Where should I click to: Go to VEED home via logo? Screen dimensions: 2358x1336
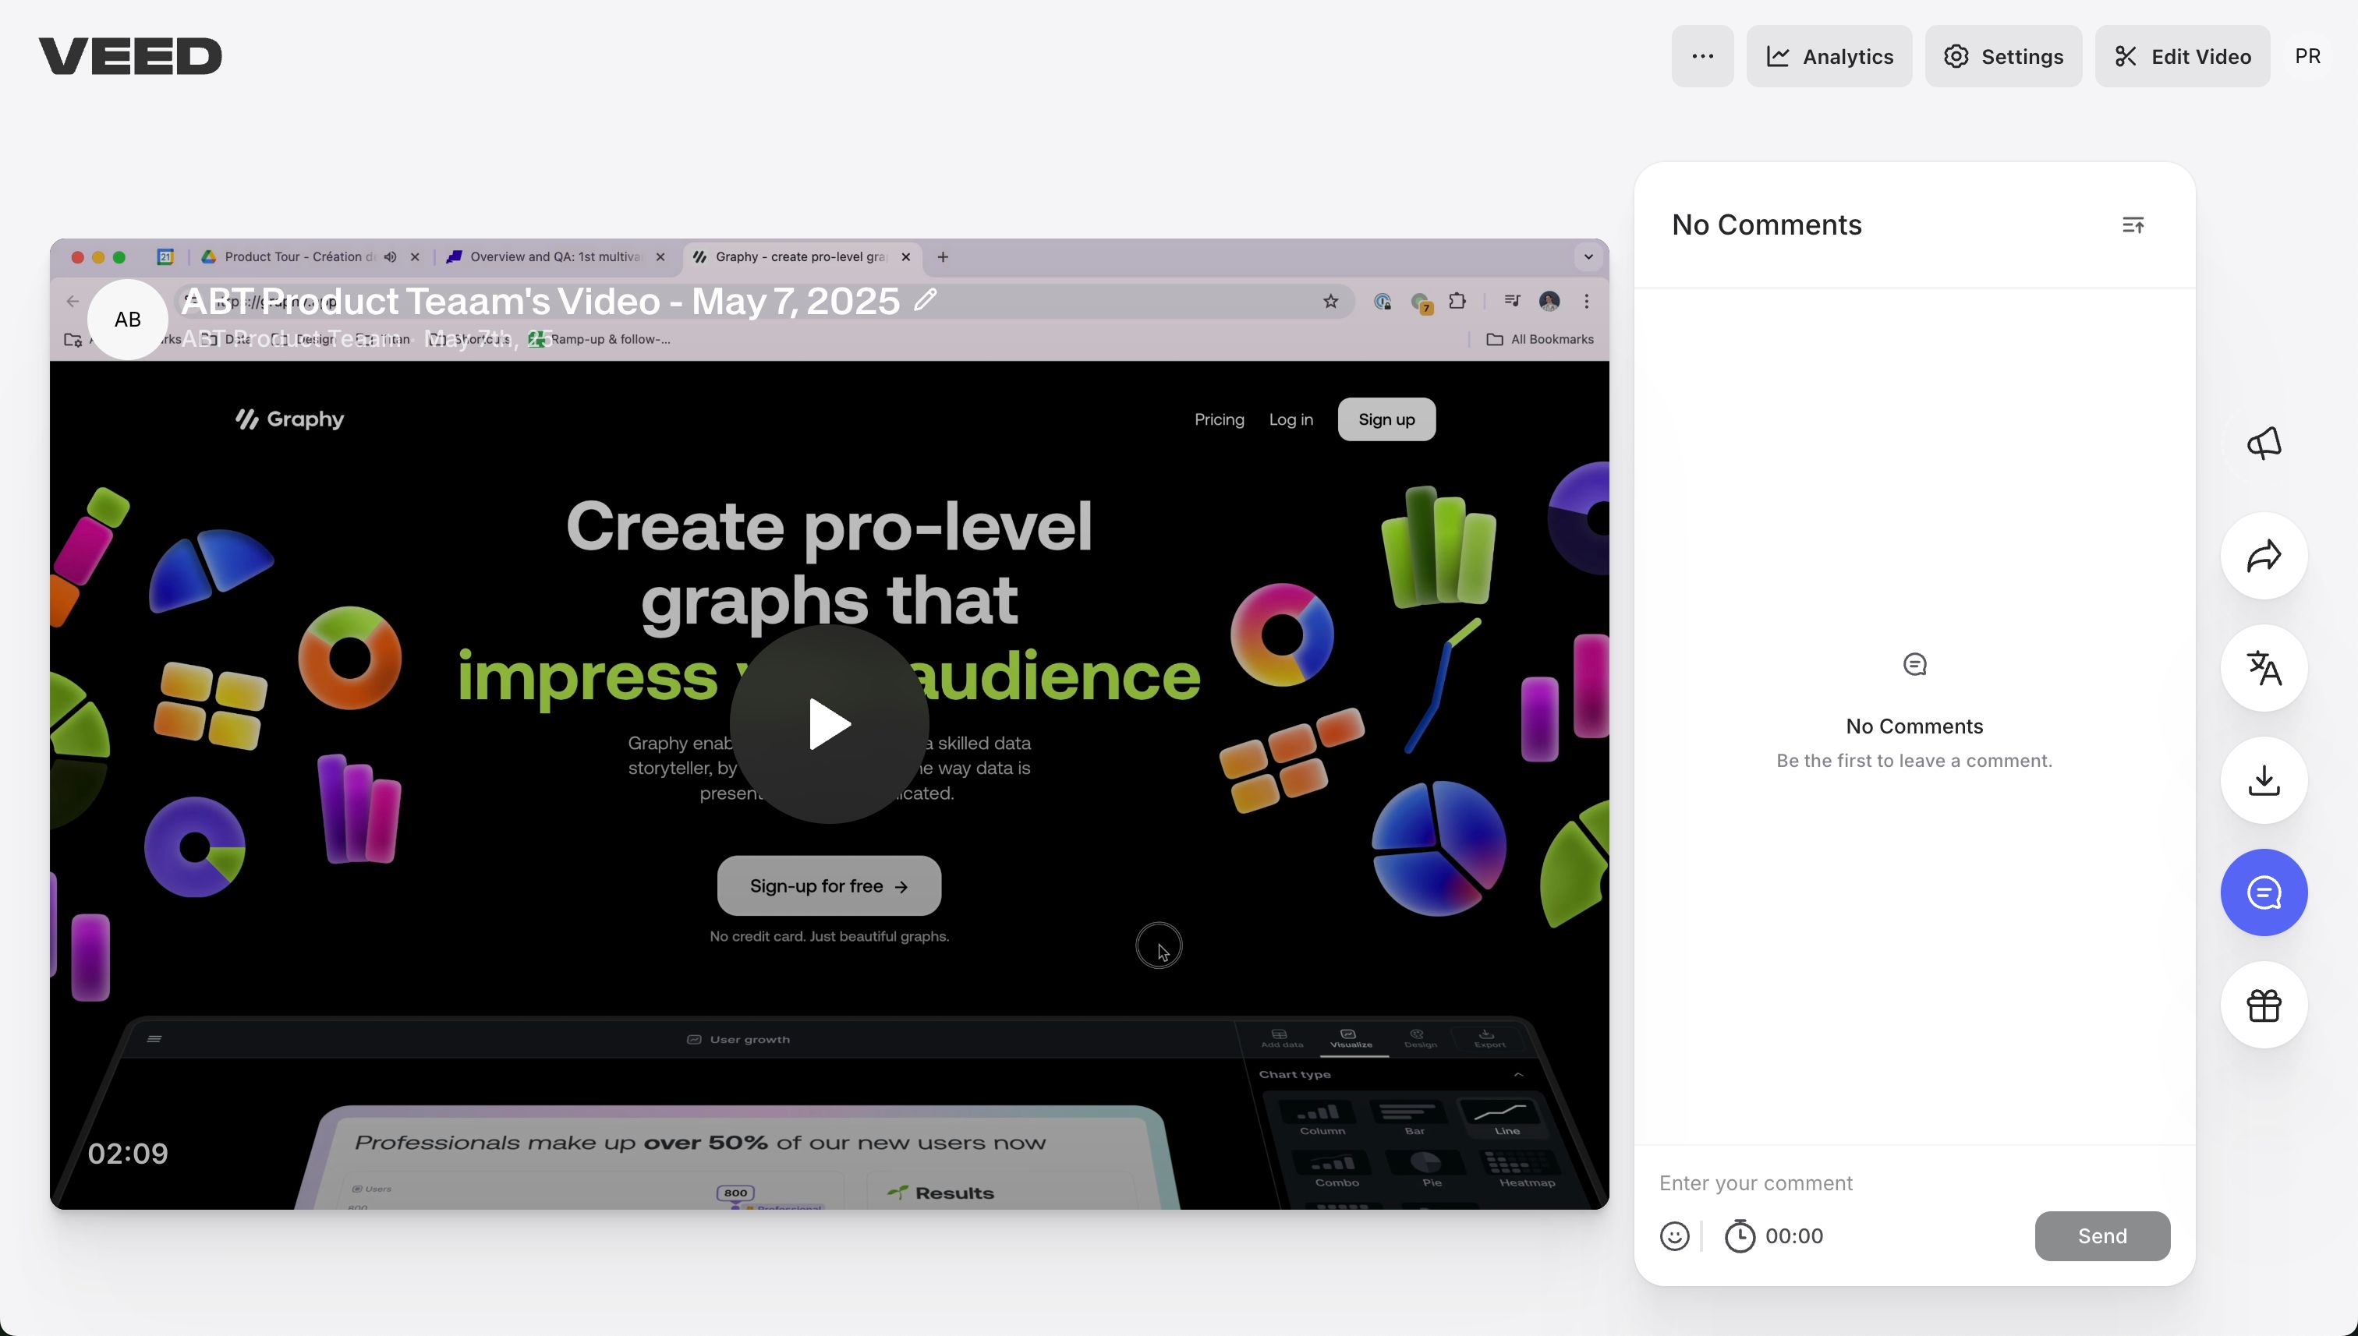coord(129,56)
